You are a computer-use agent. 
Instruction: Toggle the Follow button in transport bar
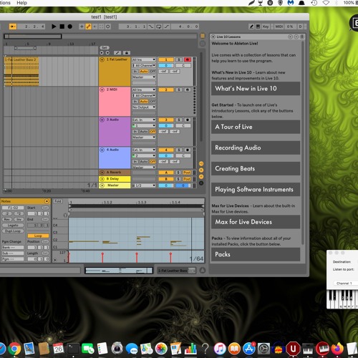13,26
